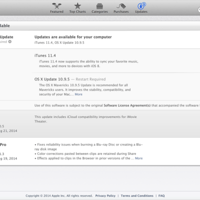
Task: Open the Purchases tag icon
Action: (121, 6)
